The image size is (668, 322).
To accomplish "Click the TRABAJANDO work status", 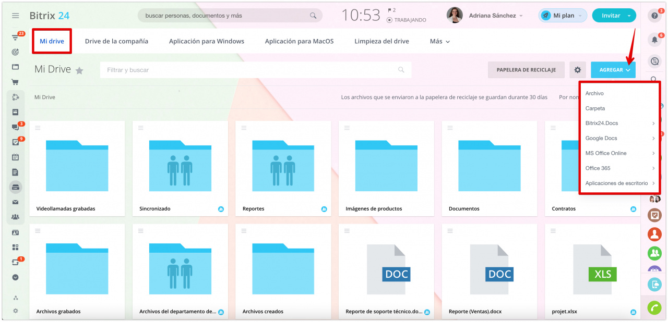I will click(x=407, y=20).
